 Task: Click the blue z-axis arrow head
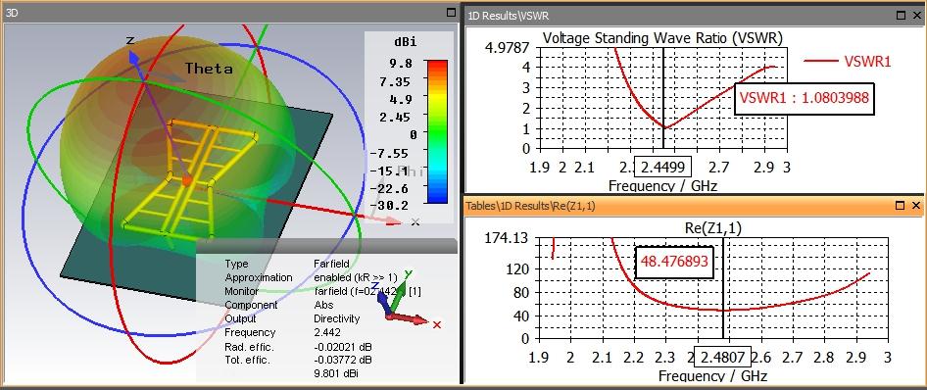pos(134,57)
